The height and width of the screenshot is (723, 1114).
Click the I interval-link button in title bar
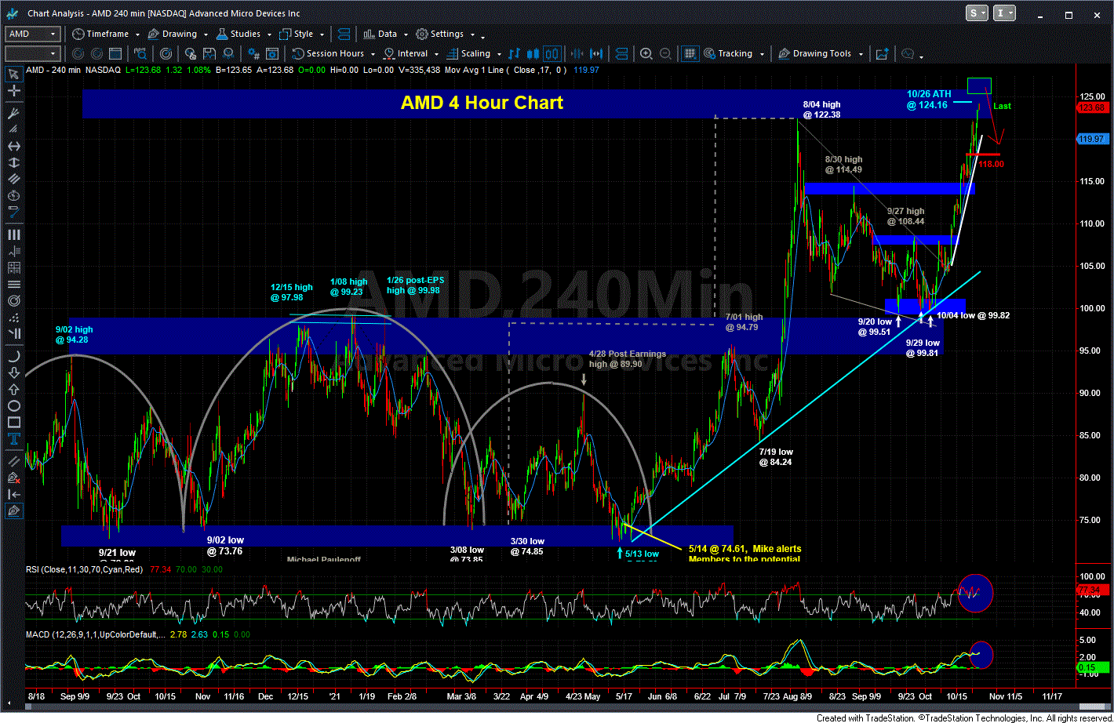click(1003, 13)
